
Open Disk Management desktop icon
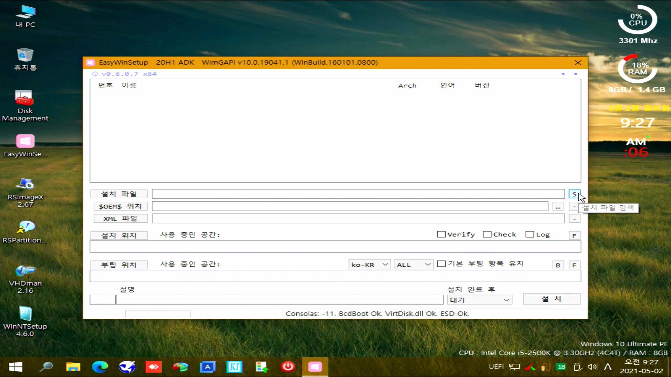(25, 106)
